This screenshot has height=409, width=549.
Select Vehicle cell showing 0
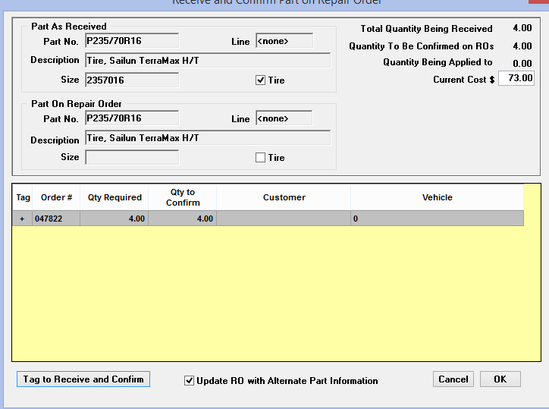[x=437, y=219]
